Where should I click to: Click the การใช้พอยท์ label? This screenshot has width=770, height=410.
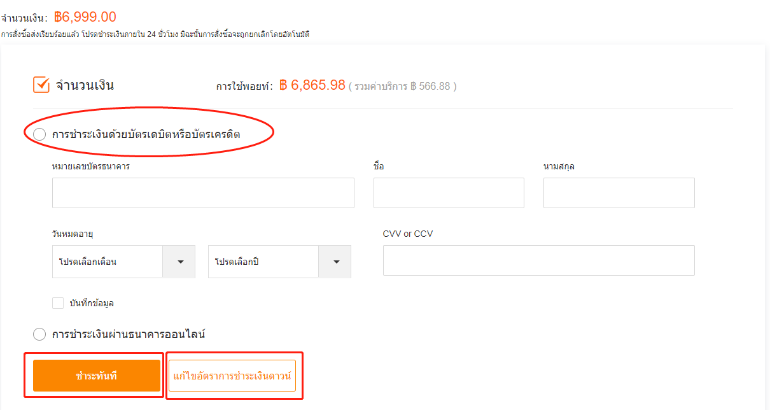tap(244, 86)
